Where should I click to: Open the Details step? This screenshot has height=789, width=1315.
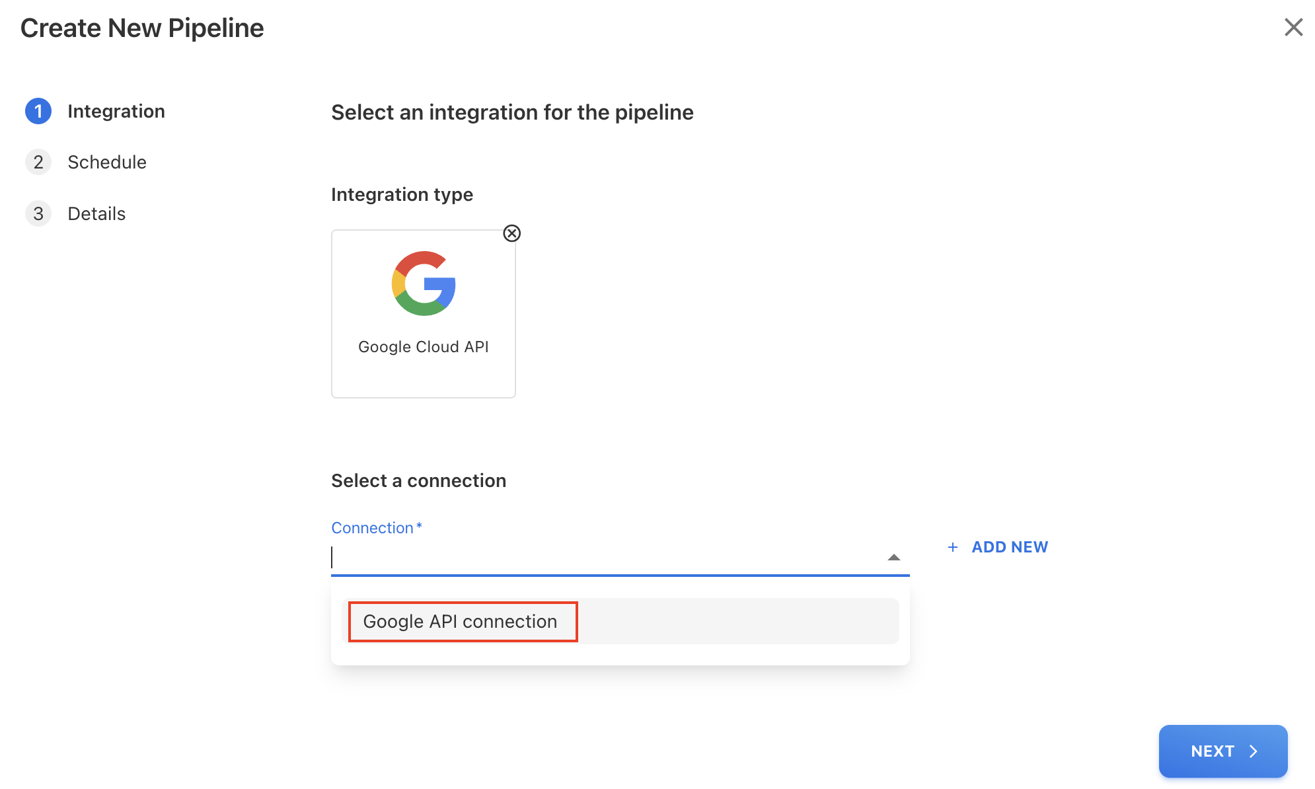point(96,213)
